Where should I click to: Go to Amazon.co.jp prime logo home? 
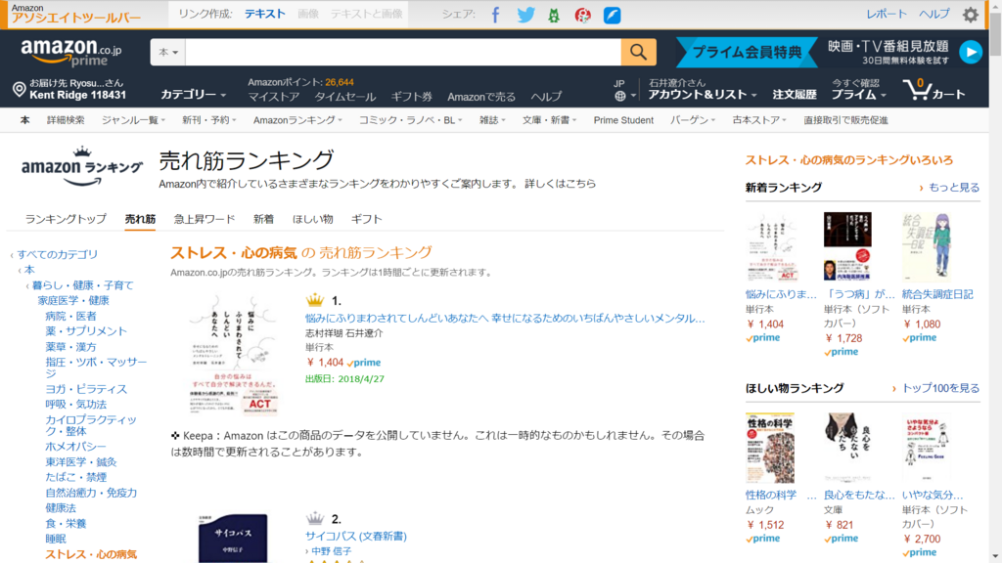(70, 53)
